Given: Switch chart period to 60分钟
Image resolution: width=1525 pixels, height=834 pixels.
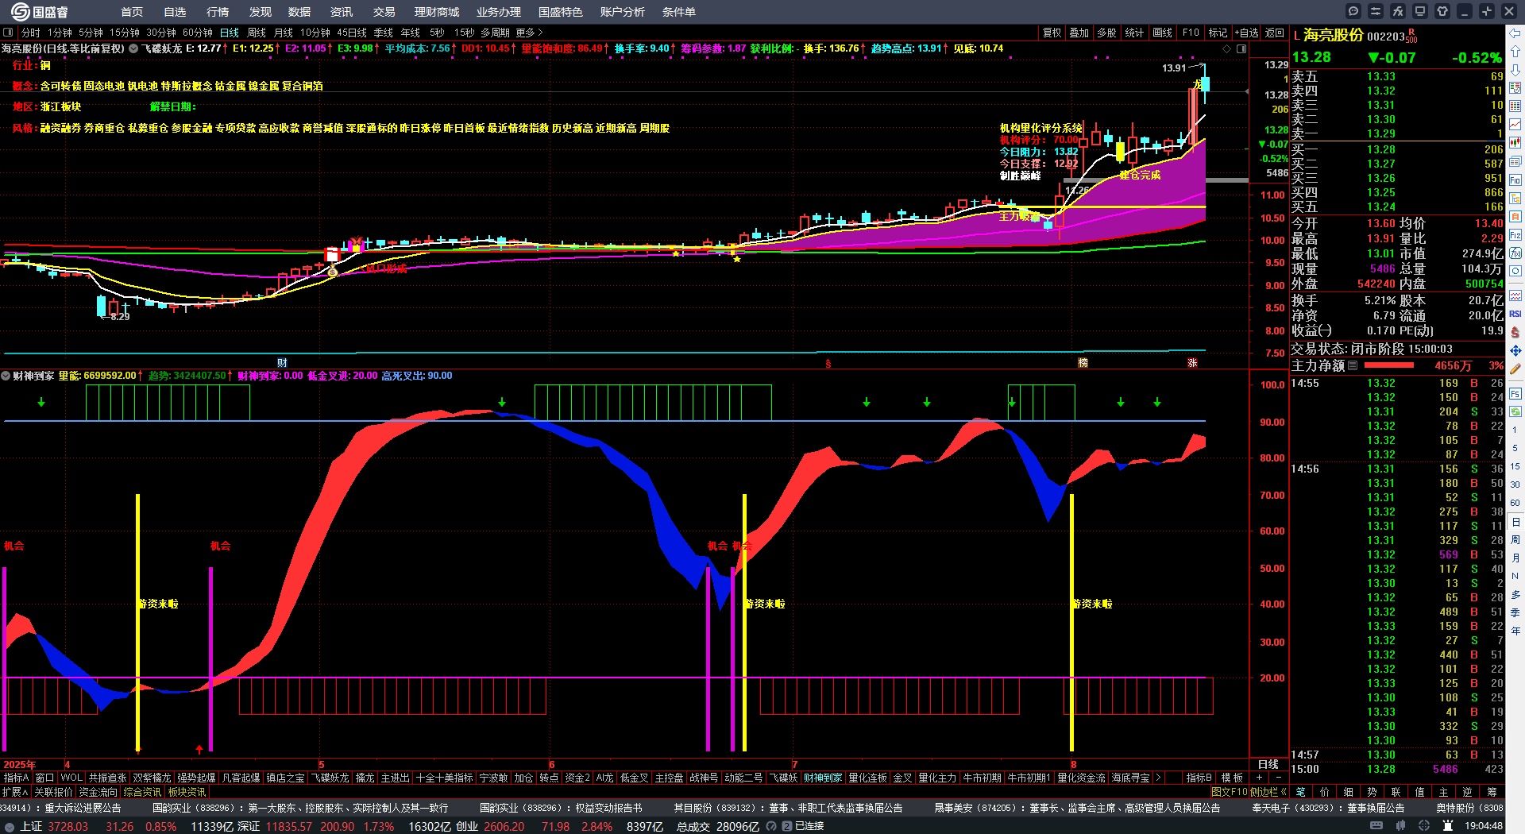Looking at the screenshot, I should coord(198,33).
